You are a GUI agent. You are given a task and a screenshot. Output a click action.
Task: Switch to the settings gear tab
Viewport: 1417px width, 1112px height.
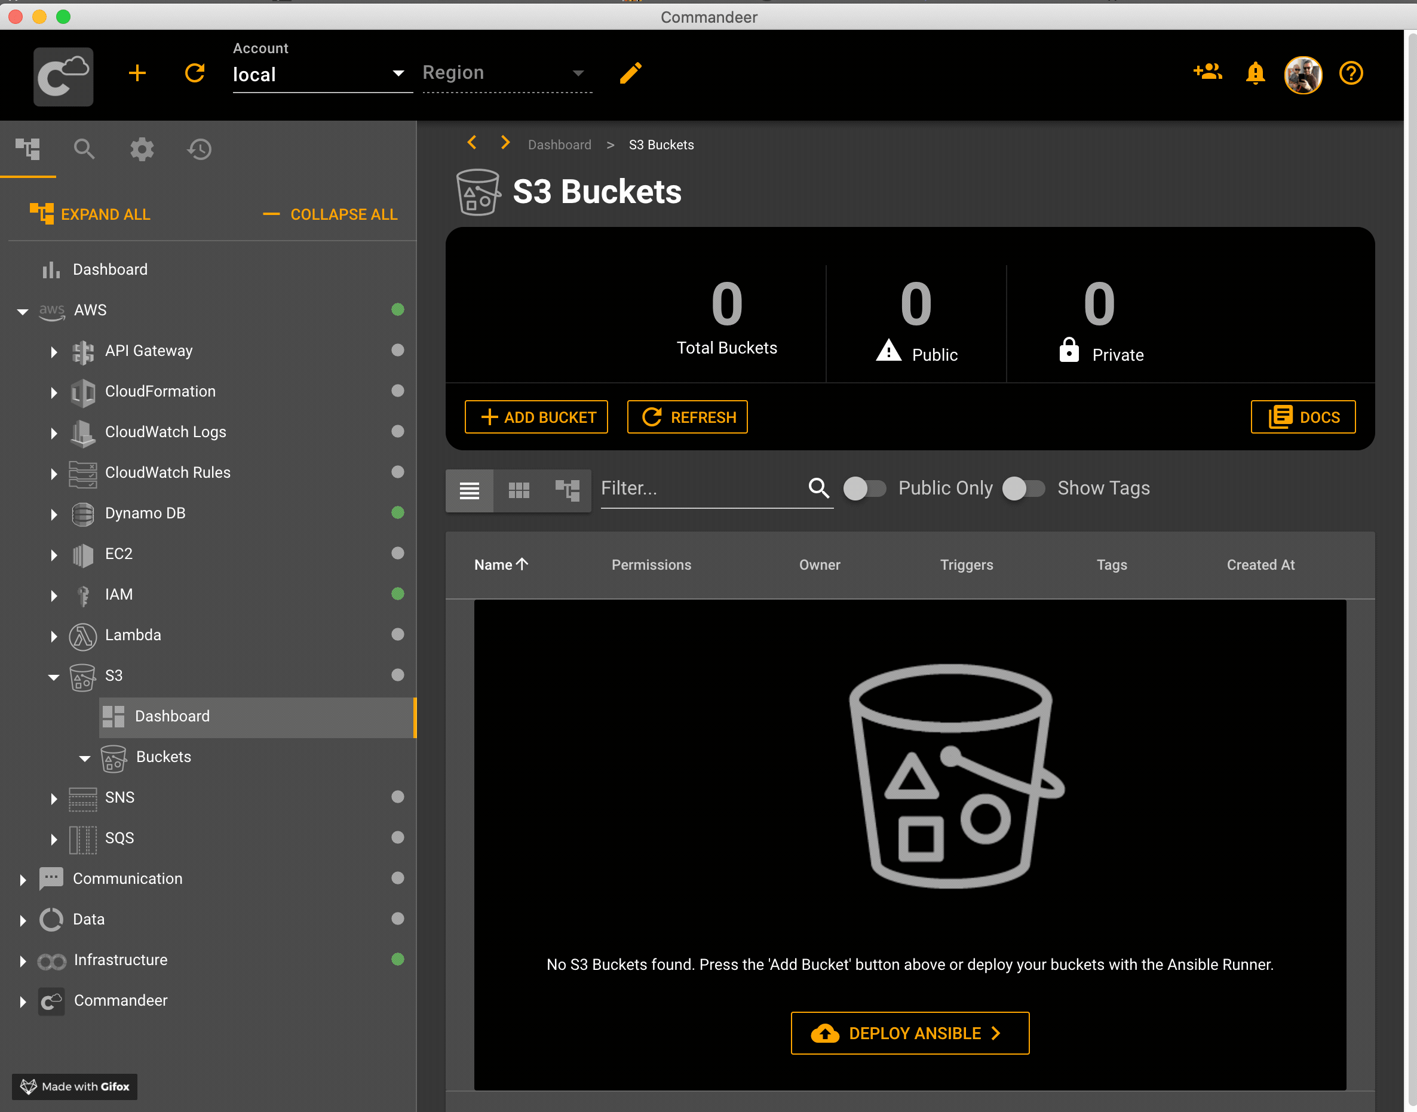coord(142,149)
